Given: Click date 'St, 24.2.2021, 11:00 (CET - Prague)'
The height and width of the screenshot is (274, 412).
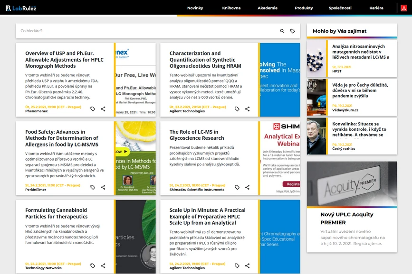Looking at the screenshot, I should click(x=53, y=185).
